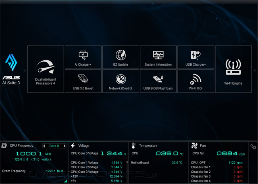Click the Dram Frequency 1995.1 MHz value
Viewport: 258px width, 184px height.
(54, 171)
